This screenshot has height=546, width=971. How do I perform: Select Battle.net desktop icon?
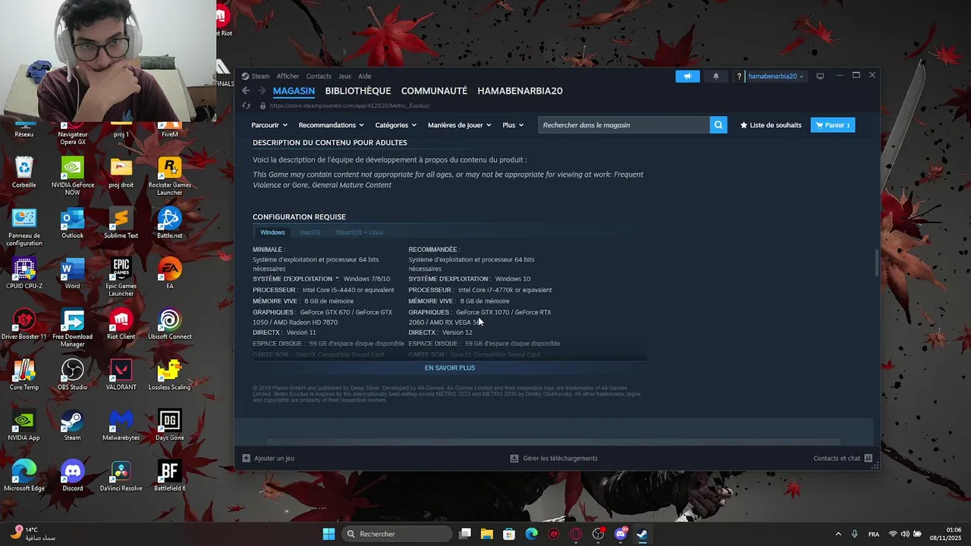point(170,223)
